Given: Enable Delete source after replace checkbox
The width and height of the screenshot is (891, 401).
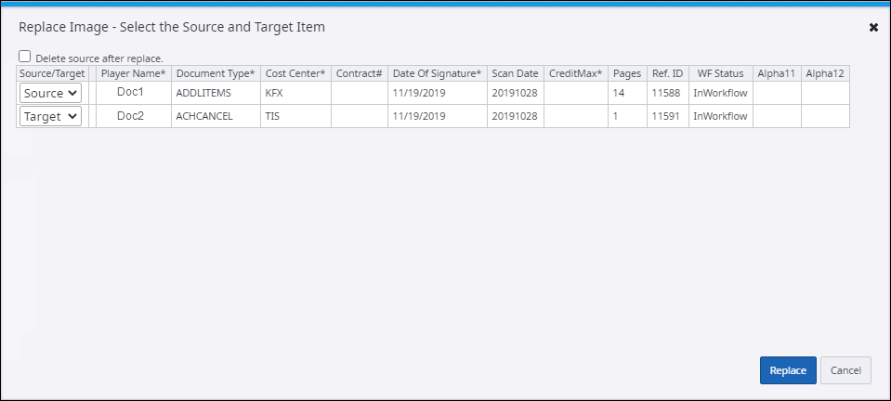Looking at the screenshot, I should tap(25, 57).
